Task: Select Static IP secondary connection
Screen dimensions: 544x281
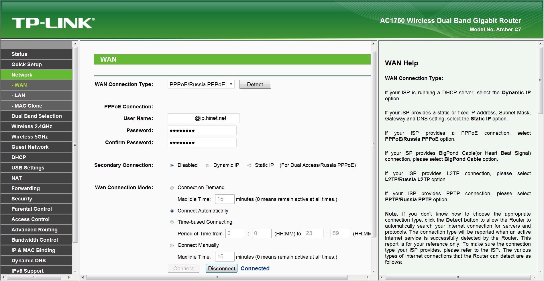Action: point(249,165)
